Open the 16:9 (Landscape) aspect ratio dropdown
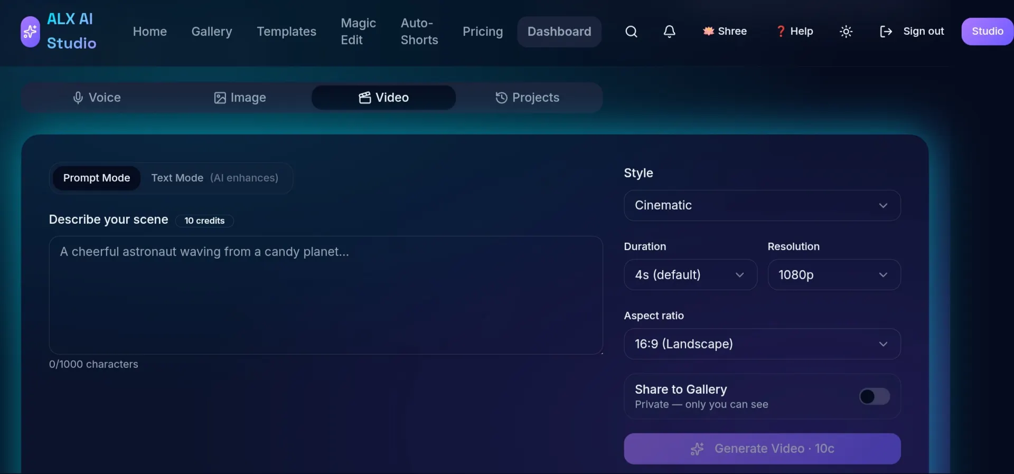 point(762,344)
